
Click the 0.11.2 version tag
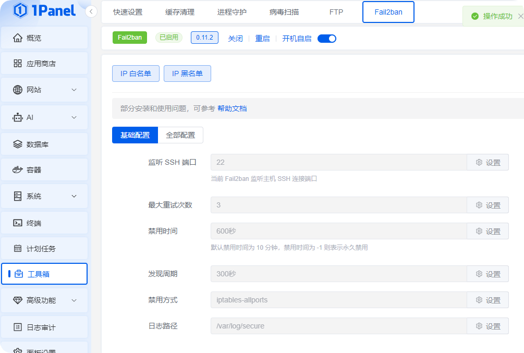point(204,38)
